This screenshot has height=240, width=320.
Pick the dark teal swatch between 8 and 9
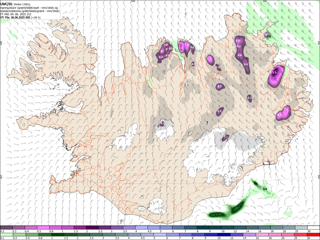click(203, 227)
